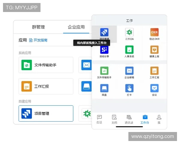This screenshot has height=144, width=180.
Task: Switch to the 通讯录 bottom tab
Action: (x=129, y=119)
